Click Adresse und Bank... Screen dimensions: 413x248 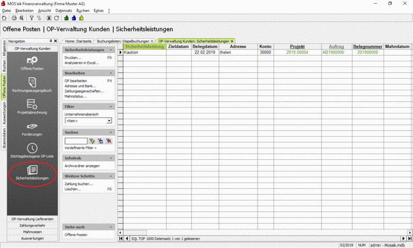[81, 86]
